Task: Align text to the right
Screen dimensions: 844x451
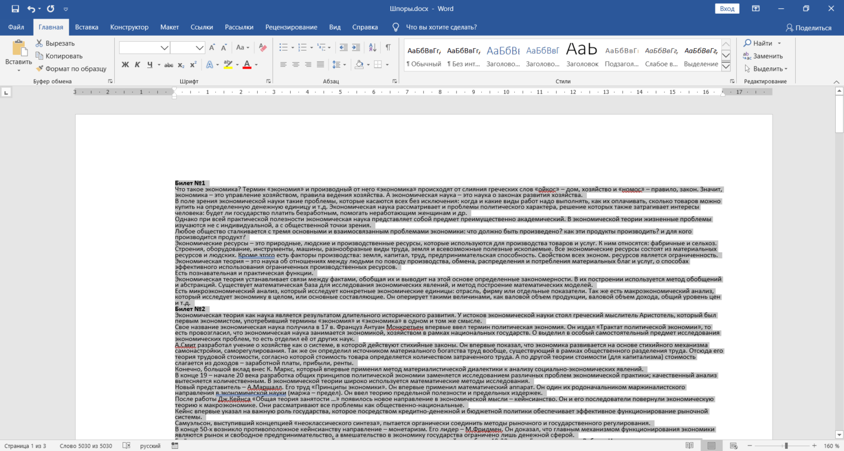Action: (x=308, y=65)
